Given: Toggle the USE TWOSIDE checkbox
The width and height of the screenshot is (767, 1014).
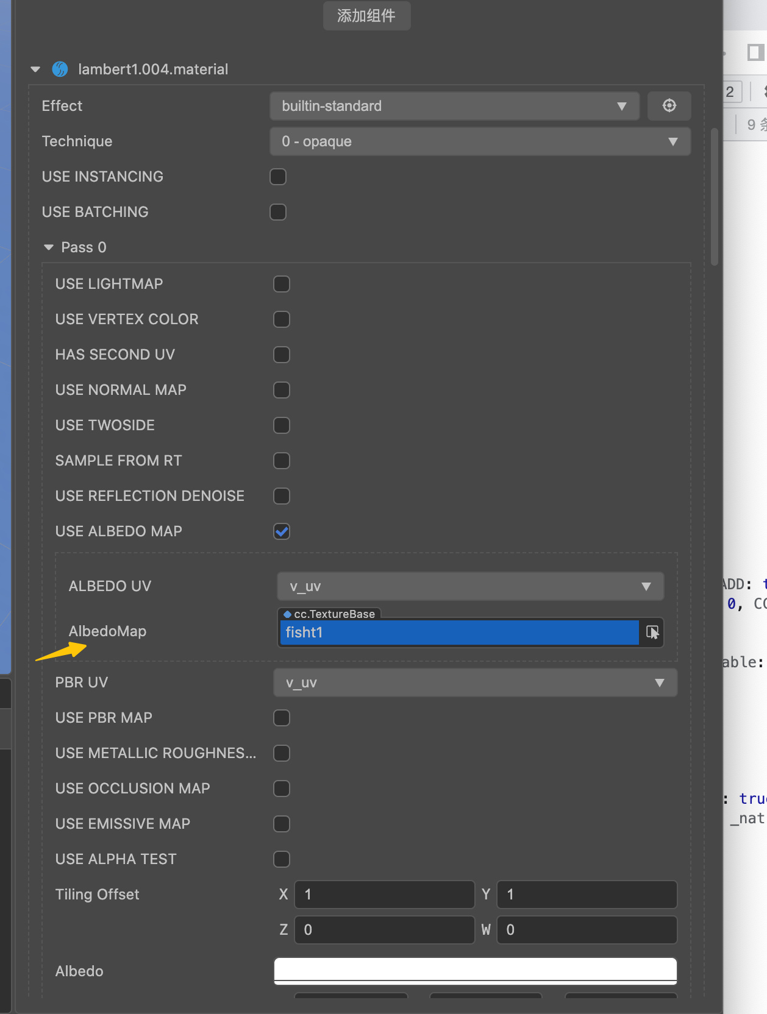Looking at the screenshot, I should coord(282,425).
